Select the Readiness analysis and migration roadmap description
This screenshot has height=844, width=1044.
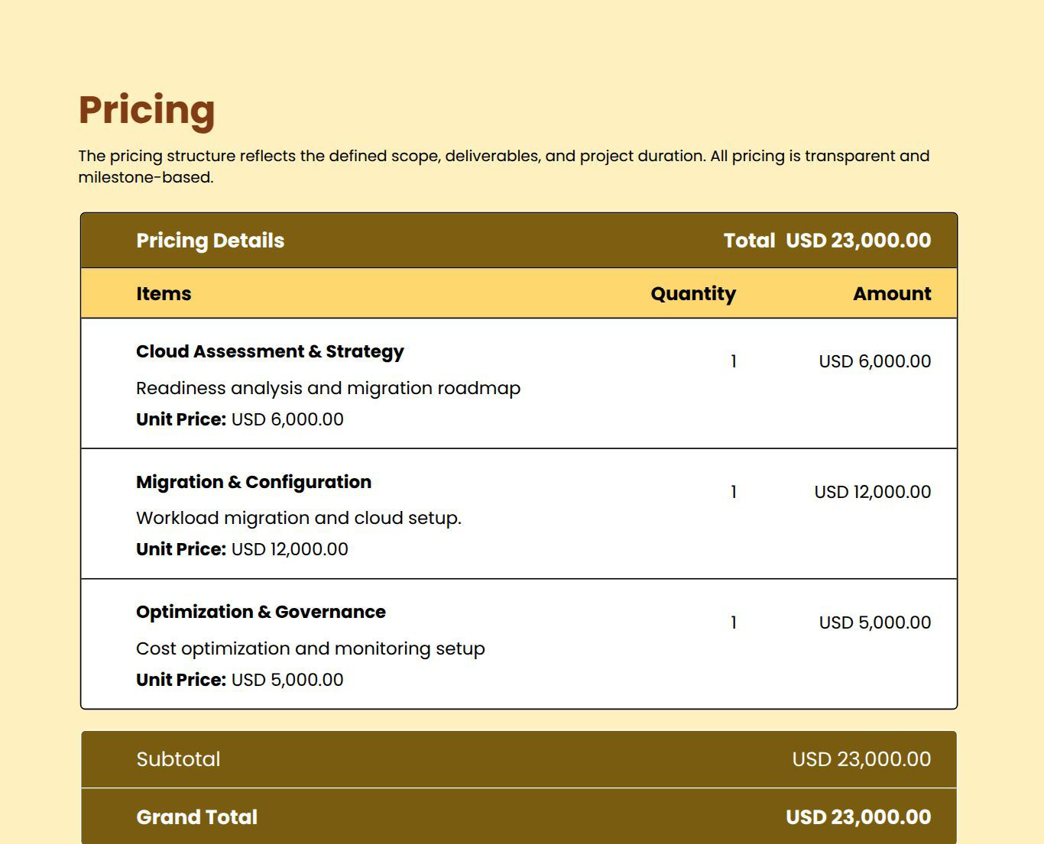point(328,388)
